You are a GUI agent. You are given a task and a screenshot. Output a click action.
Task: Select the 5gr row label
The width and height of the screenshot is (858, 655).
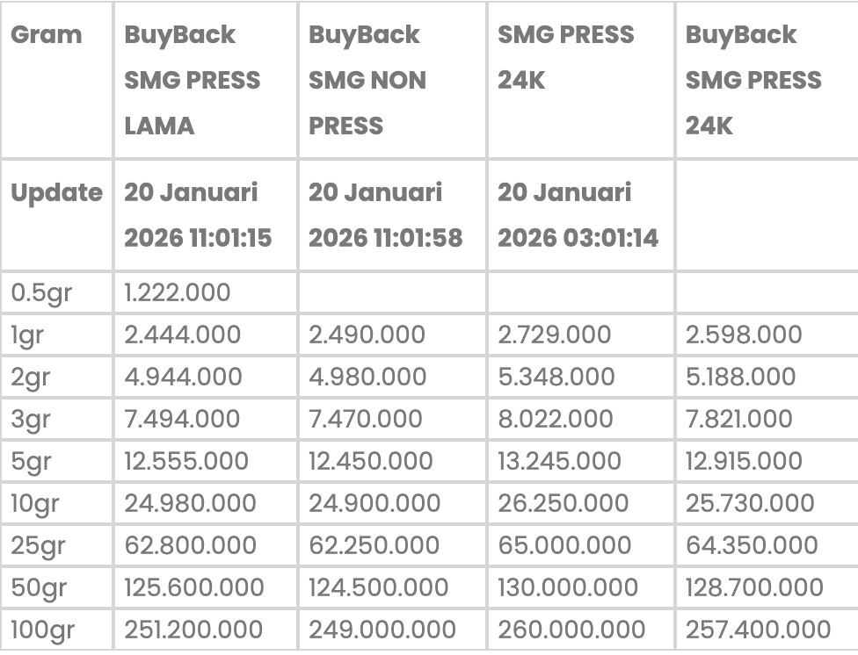[31, 461]
